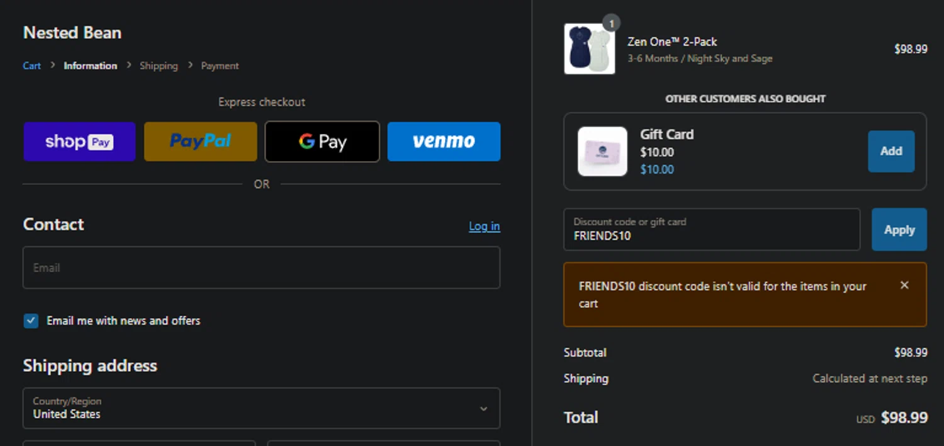Click the Zen One™ 2-Pack product name
Viewport: 944px width, 446px height.
tap(672, 42)
